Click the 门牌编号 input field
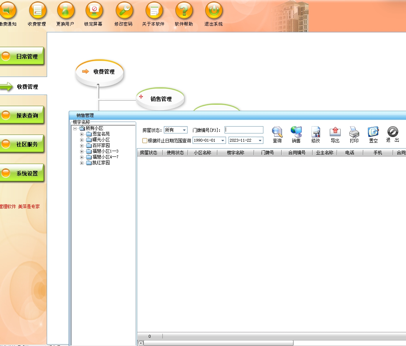 pos(244,130)
